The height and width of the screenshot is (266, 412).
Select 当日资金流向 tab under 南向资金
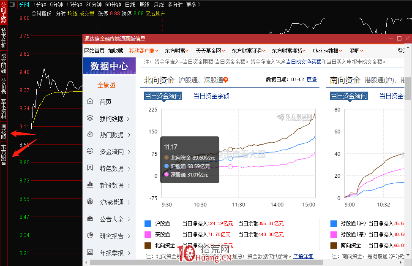click(349, 96)
